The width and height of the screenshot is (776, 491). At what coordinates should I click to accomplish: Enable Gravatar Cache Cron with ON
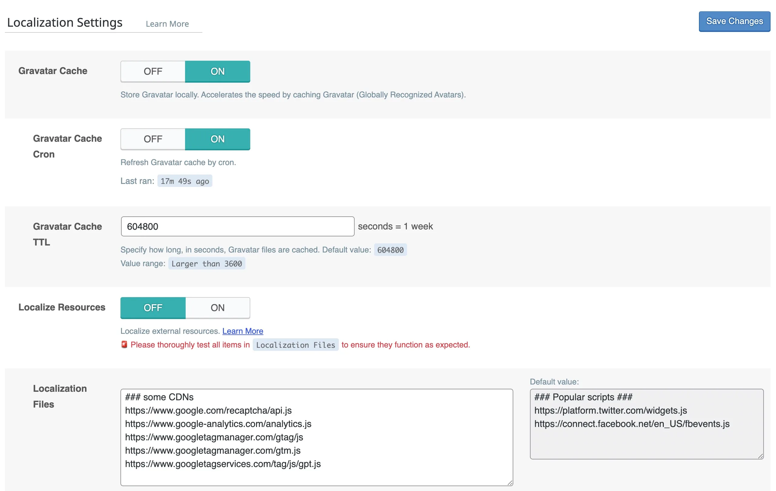(x=218, y=139)
